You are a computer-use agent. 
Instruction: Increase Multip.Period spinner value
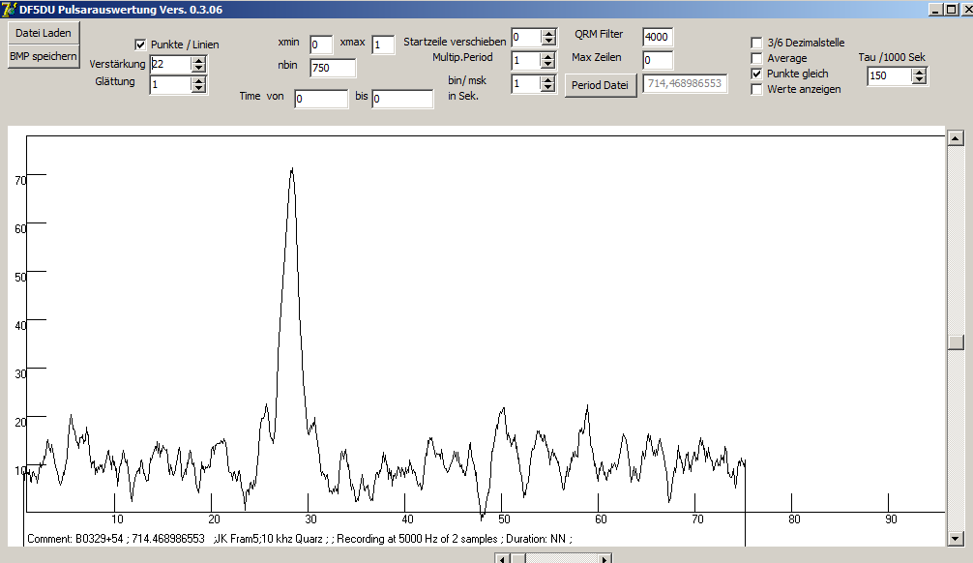click(x=547, y=57)
